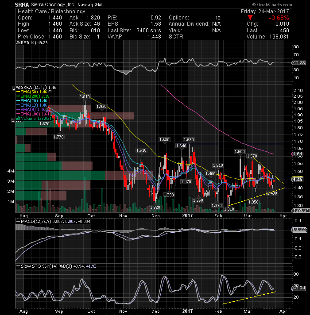Image resolution: width=310 pixels, height=315 pixels.
Task: Click the Sierra Oncology, Inc. company name
Action: pos(53,4)
